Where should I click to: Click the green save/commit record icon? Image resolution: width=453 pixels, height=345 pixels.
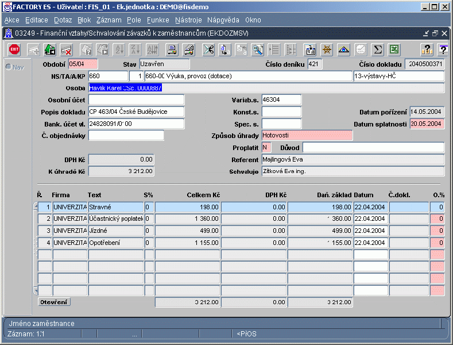pos(50,49)
